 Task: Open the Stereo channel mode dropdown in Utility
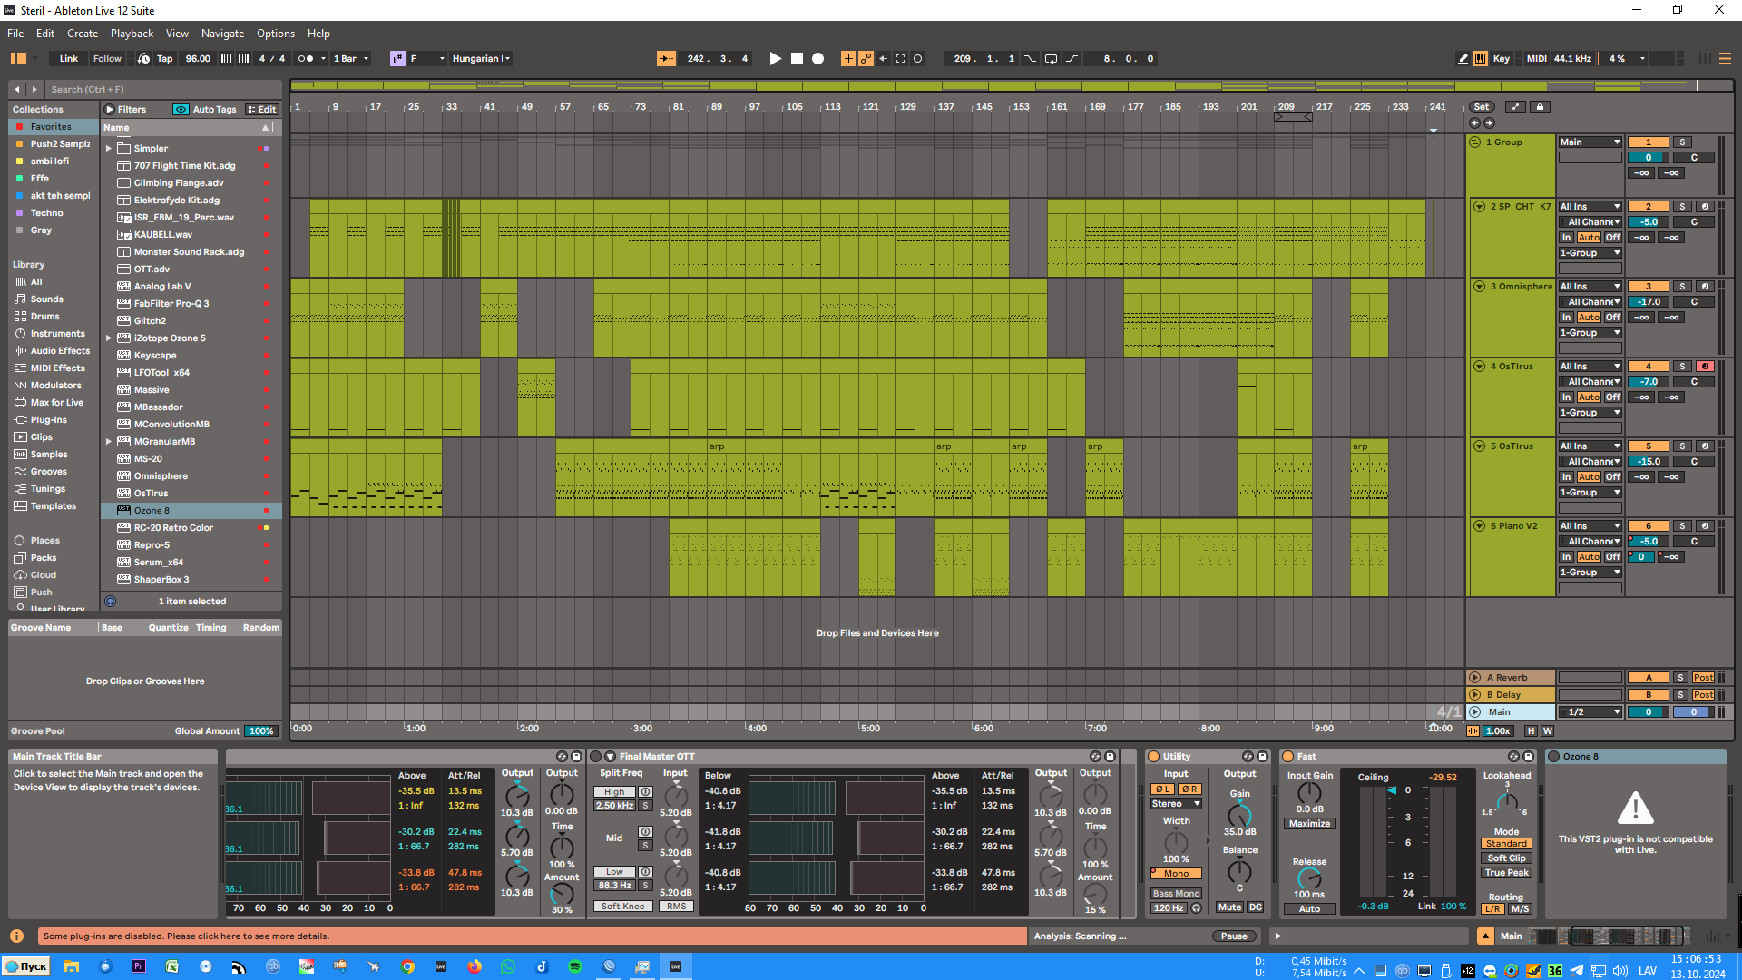1176,804
